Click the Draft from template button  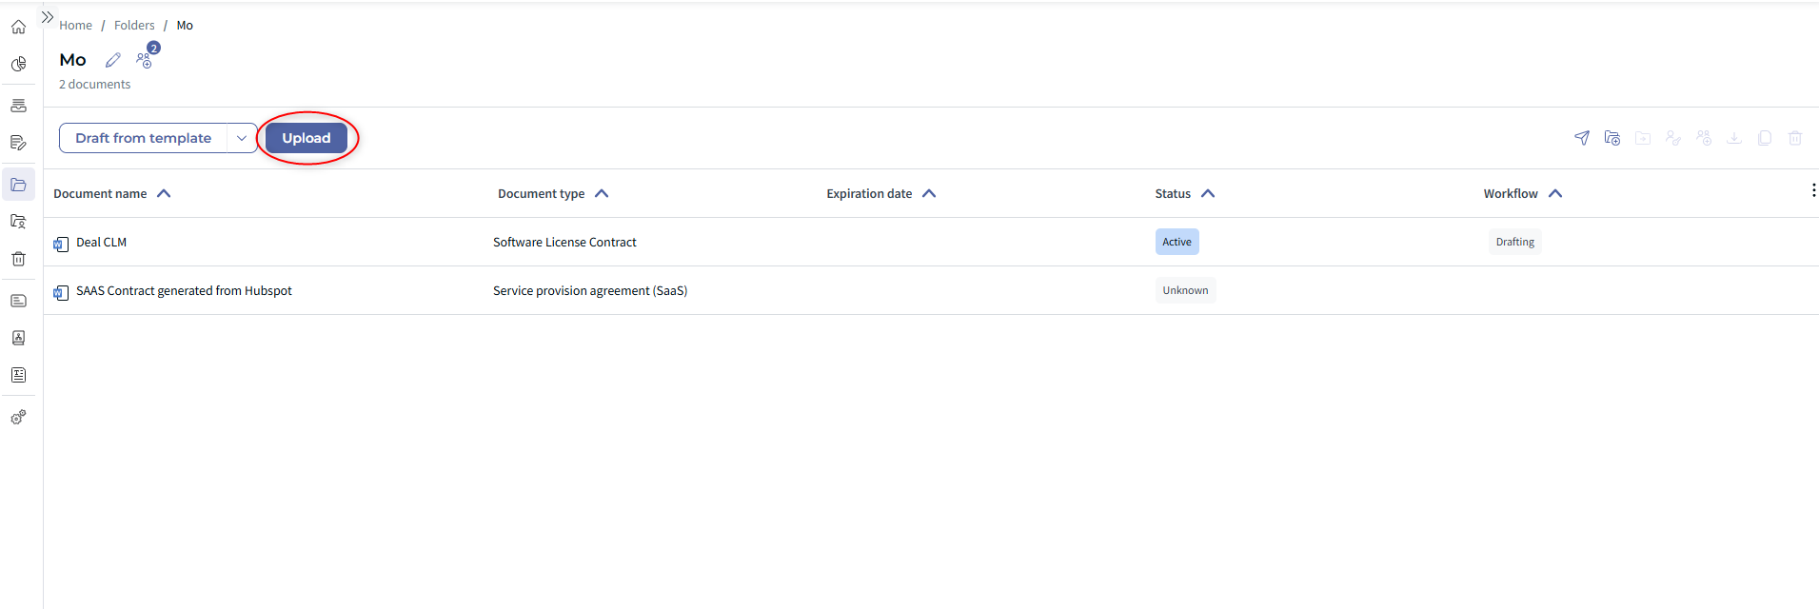coord(144,138)
